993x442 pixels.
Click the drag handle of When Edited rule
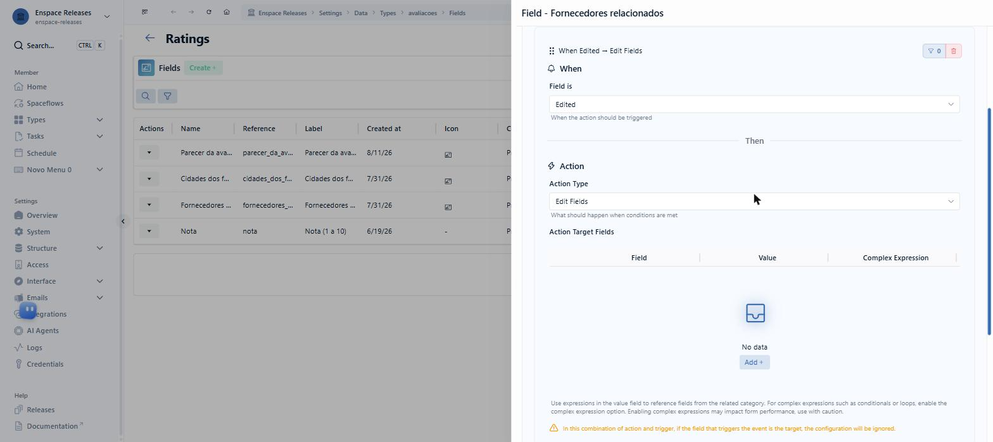tap(552, 51)
